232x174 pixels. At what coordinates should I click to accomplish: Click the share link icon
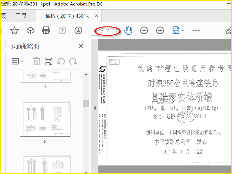tap(229, 30)
